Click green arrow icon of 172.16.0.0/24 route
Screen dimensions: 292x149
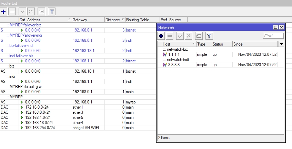click(x=22, y=107)
